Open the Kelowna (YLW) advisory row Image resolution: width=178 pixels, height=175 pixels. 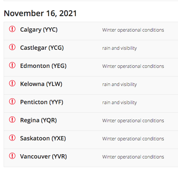point(91,85)
